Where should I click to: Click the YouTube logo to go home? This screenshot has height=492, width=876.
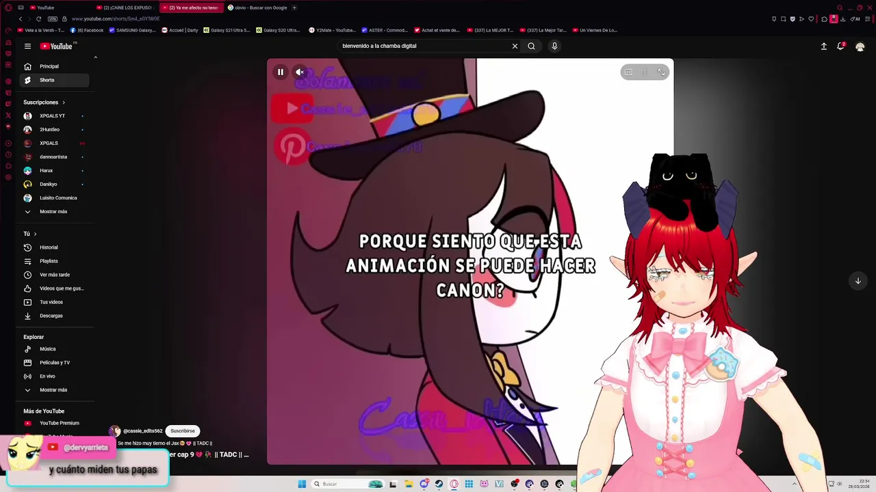(56, 46)
